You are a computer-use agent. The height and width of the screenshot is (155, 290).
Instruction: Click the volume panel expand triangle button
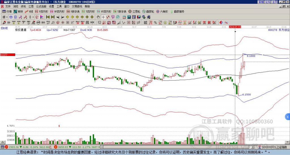[3, 142]
